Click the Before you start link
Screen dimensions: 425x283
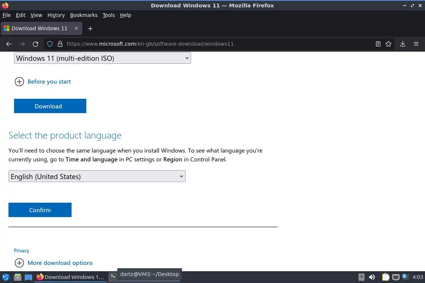pyautogui.click(x=49, y=81)
